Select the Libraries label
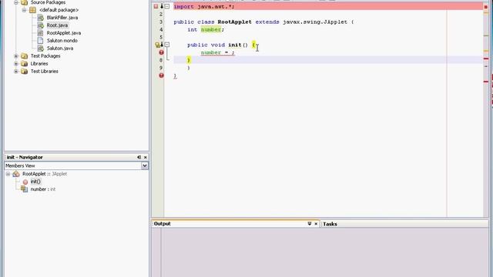Viewport: 493px width, 277px height. [39, 63]
